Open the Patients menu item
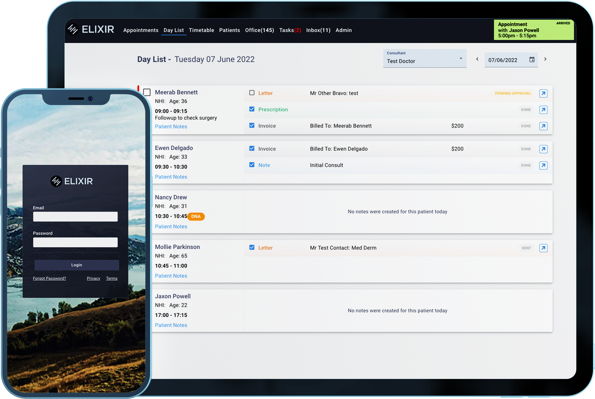595x399 pixels. 229,30
